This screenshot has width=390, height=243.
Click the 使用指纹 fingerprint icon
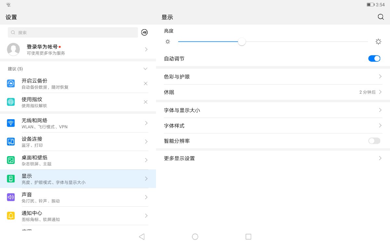pyautogui.click(x=11, y=102)
